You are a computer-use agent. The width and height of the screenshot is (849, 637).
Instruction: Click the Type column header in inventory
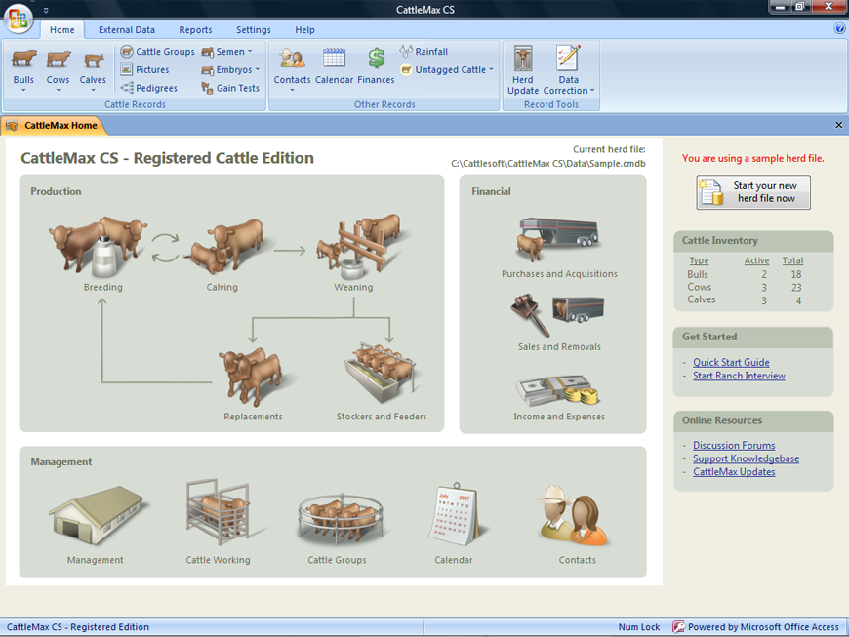(x=699, y=260)
